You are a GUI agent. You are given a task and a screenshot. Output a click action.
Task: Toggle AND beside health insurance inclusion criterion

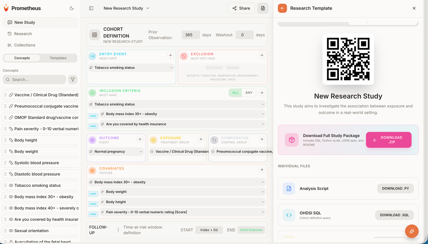click(93, 126)
